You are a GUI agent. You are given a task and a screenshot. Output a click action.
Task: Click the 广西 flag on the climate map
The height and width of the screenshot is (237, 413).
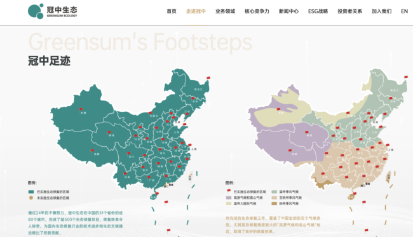click(347, 177)
